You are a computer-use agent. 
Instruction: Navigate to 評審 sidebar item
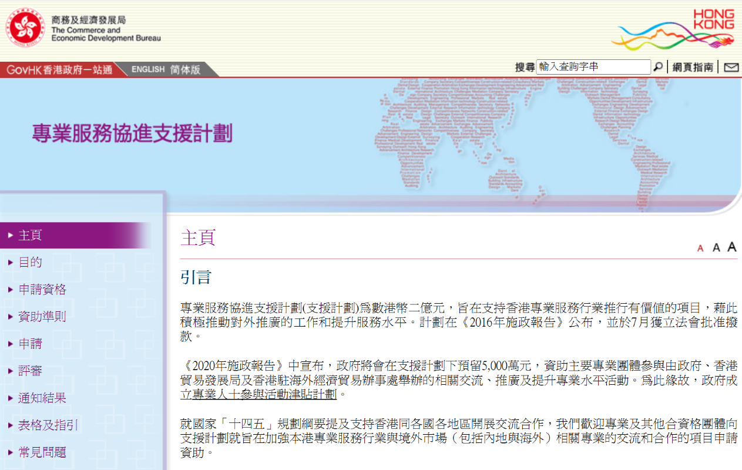click(x=30, y=371)
